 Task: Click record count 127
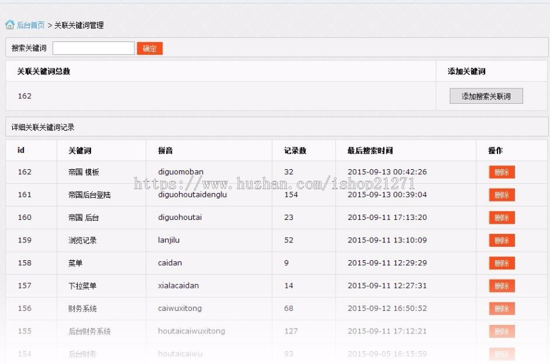point(291,331)
